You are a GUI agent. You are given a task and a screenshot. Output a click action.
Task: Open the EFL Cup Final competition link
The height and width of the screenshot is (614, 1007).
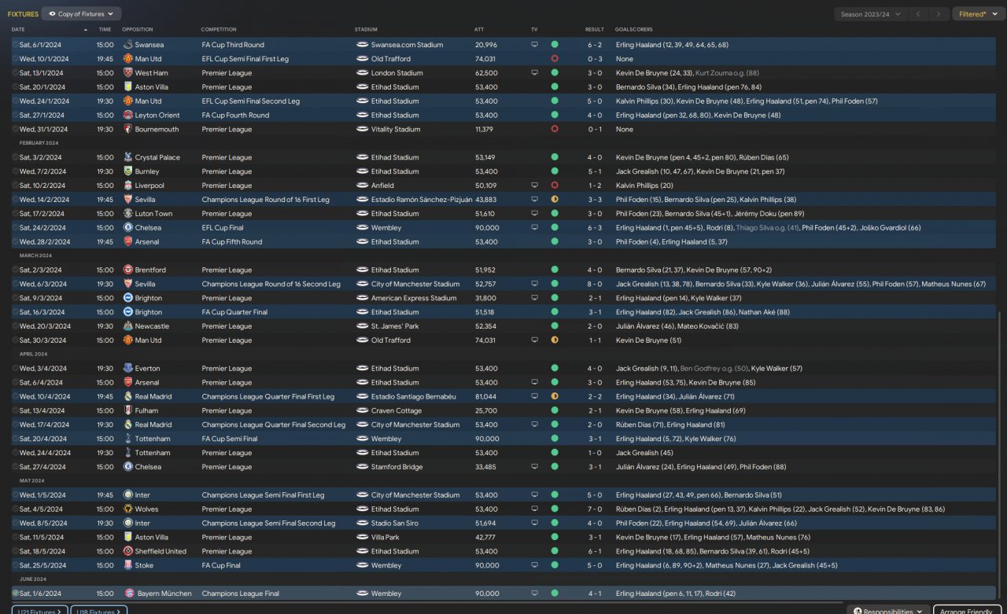coord(226,228)
